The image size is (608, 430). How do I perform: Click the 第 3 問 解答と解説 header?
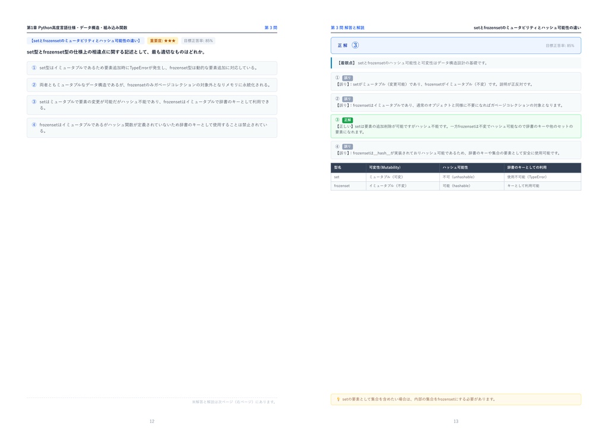pos(347,27)
